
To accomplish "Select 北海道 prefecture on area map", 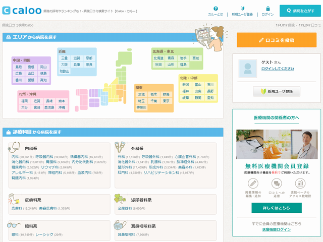I will pyautogui.click(x=158, y=58).
